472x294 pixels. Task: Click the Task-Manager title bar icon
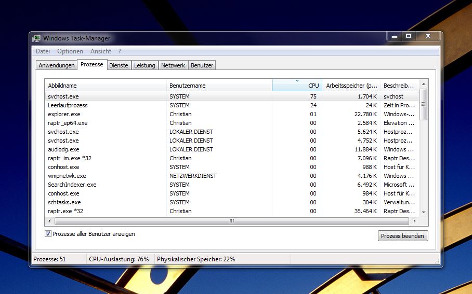(36, 38)
